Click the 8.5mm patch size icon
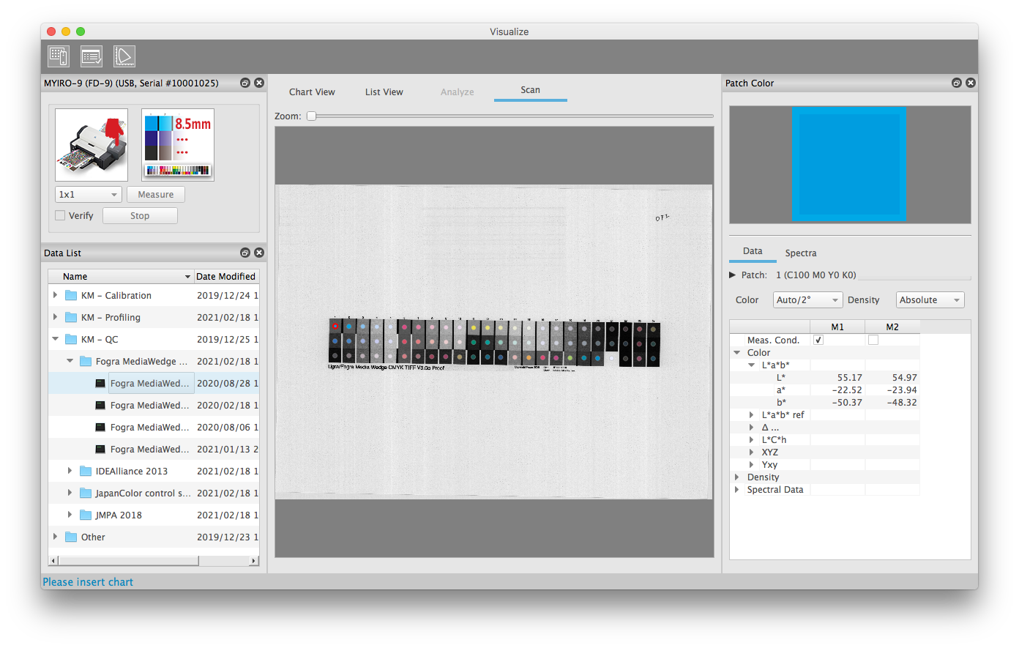This screenshot has height=648, width=1019. pos(178,145)
